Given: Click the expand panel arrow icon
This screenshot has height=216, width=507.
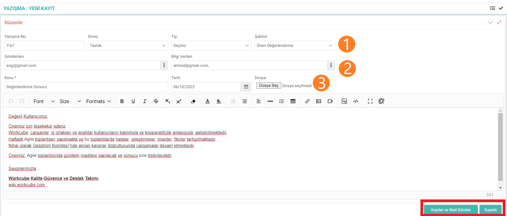Looking at the screenshot, I should coord(499,22).
